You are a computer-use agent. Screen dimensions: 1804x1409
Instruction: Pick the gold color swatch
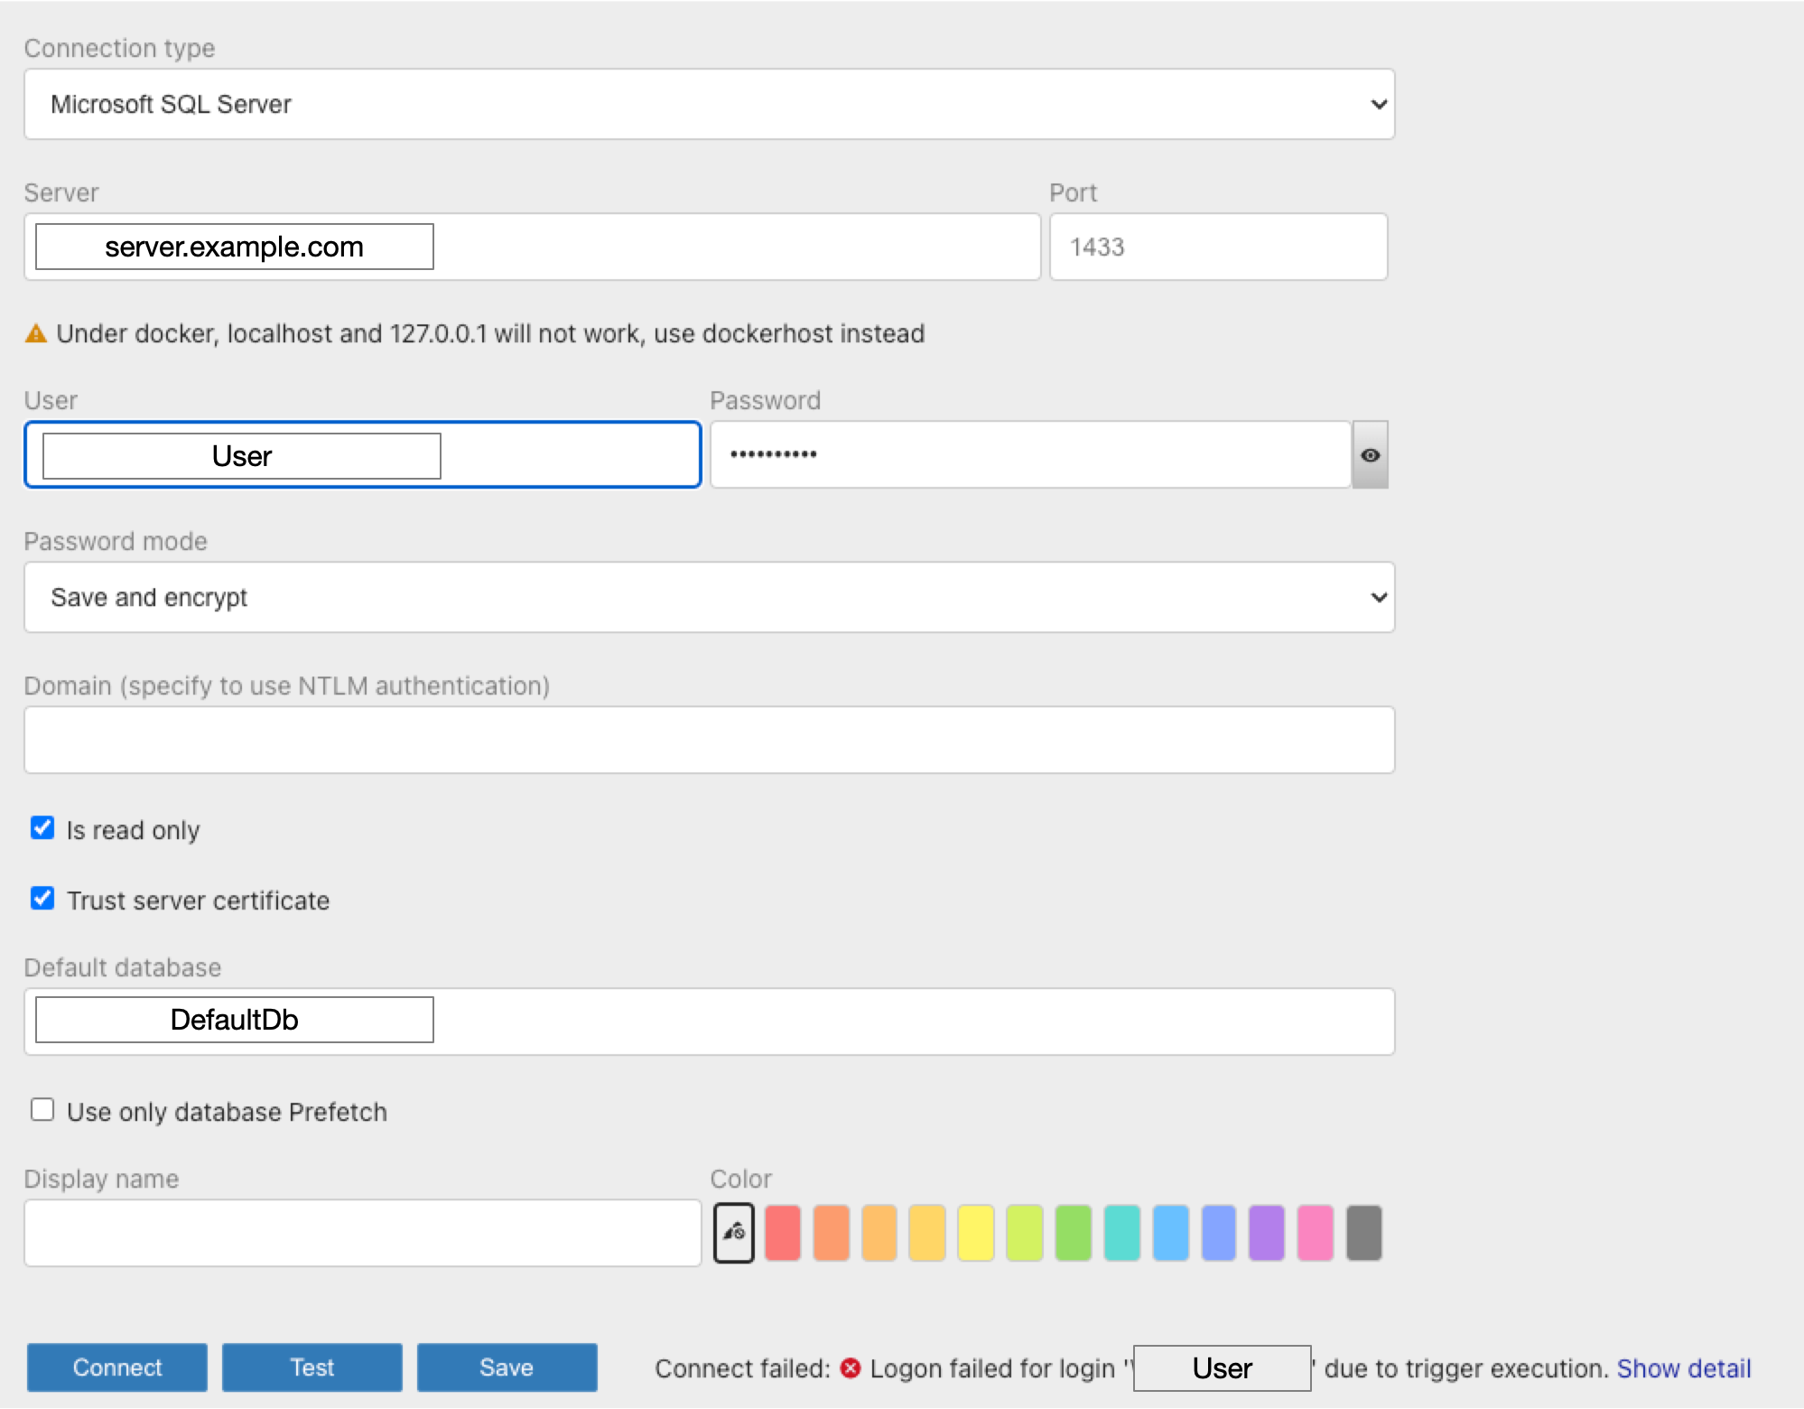(x=927, y=1232)
